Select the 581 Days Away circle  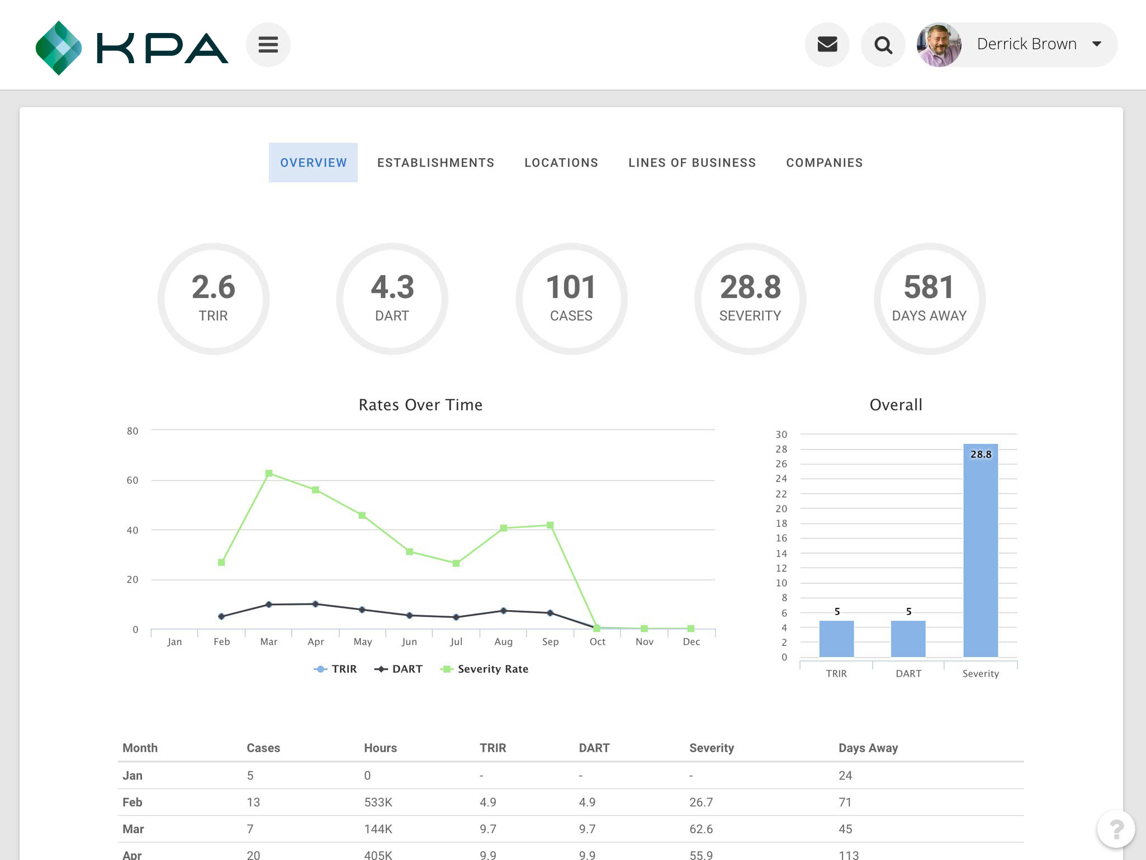[x=929, y=298]
